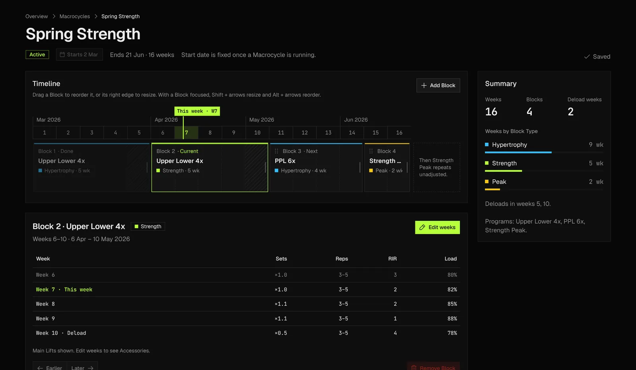Click the yellow Peak square in summary
The image size is (636, 370).
click(487, 182)
